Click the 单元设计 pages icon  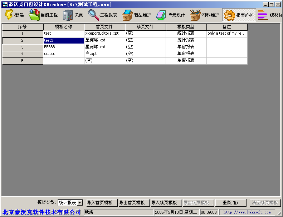(161, 15)
